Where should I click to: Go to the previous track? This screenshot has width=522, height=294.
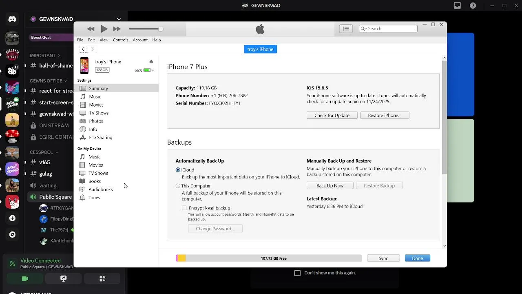[x=91, y=29]
